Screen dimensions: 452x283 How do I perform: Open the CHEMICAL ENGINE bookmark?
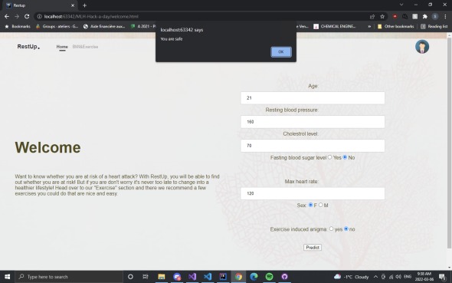pos(335,26)
